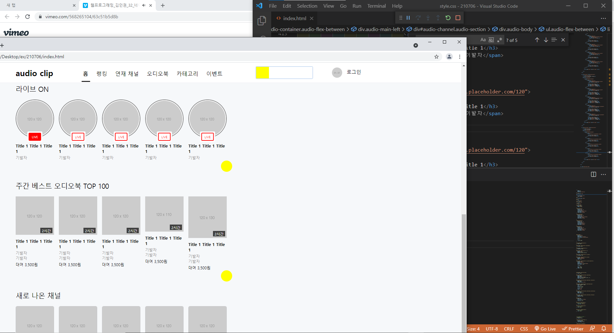Open the Edit menu in VS Code
The height and width of the screenshot is (333, 614).
point(287,6)
